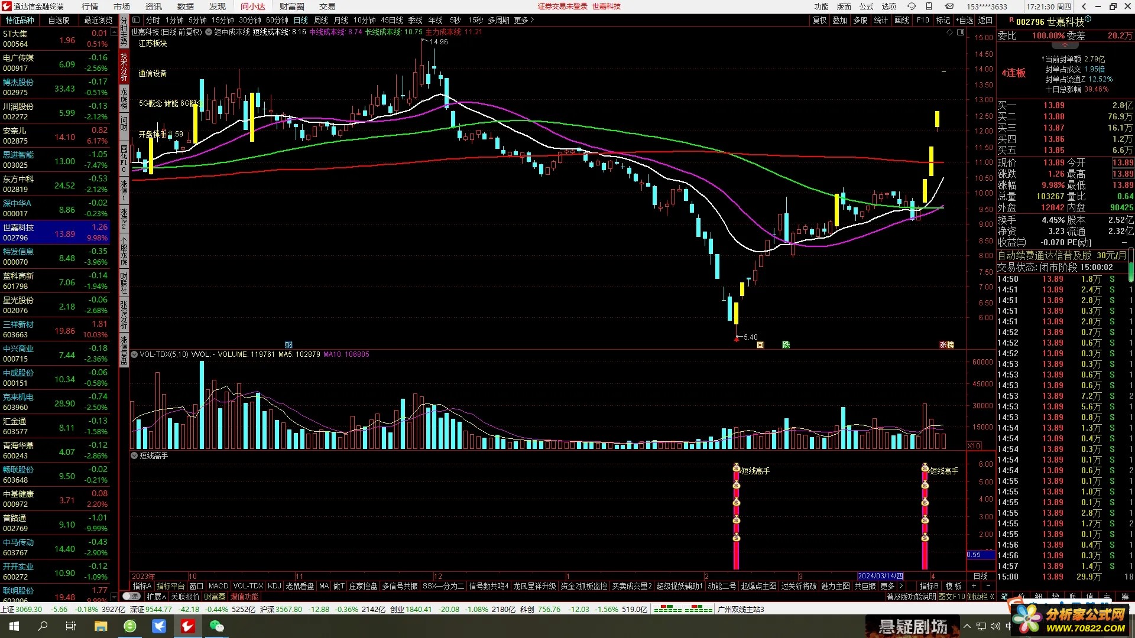Open the mobile phone icon in title bar
1135x638 pixels.
tap(929, 6)
